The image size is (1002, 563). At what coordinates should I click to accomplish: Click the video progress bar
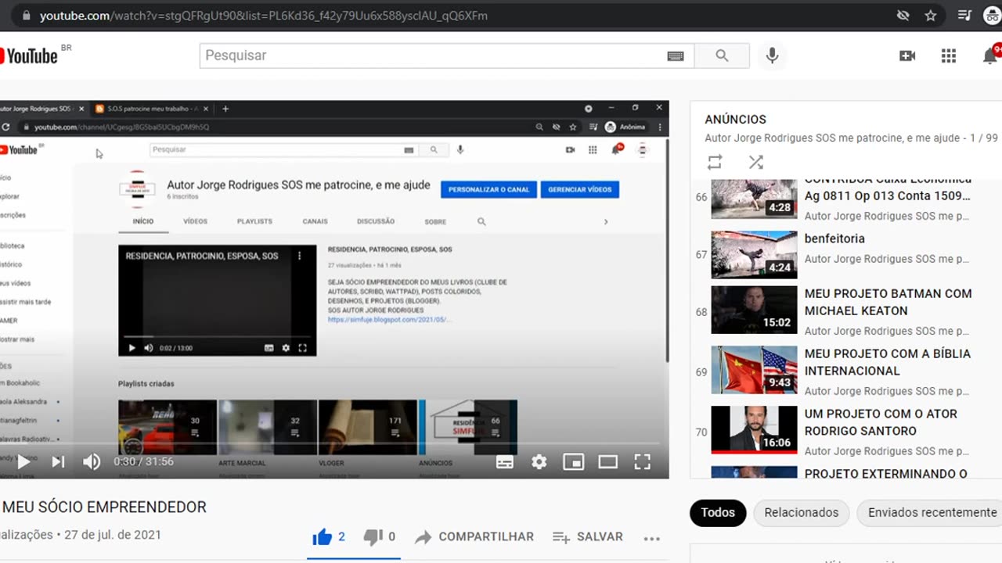click(334, 444)
